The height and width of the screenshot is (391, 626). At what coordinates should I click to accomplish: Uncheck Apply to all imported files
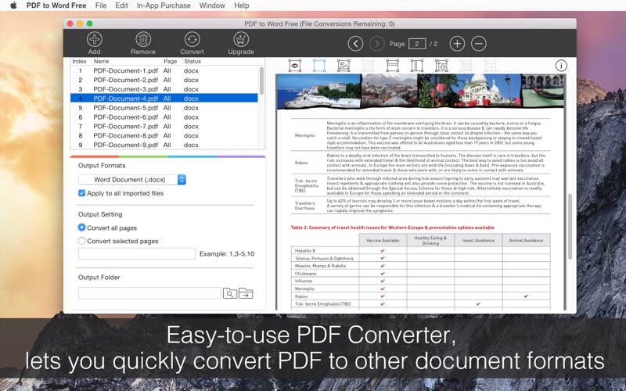click(82, 193)
